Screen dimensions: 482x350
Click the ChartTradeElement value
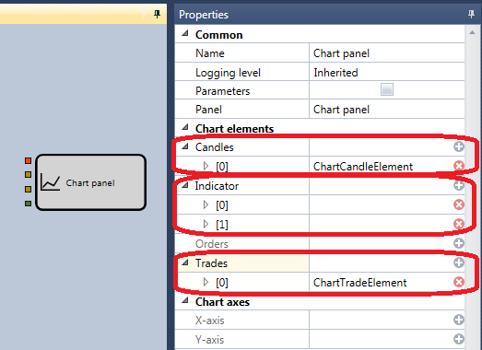[359, 283]
